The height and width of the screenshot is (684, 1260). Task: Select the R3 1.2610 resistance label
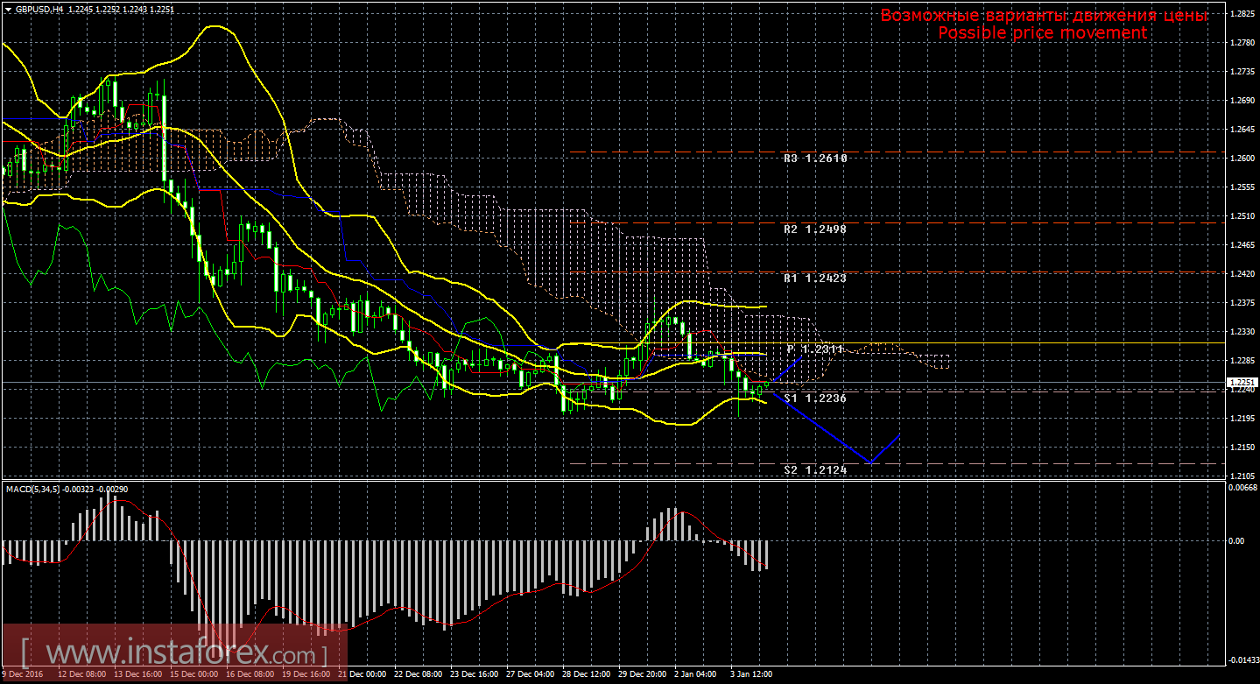(x=814, y=159)
